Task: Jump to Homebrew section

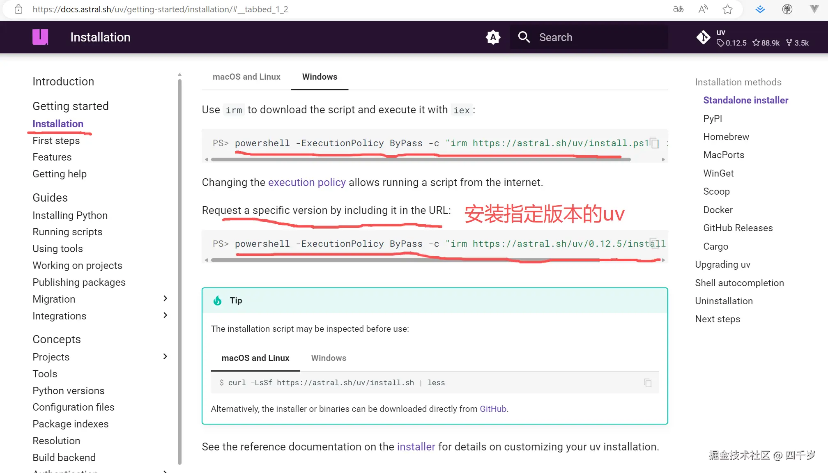Action: coord(726,137)
